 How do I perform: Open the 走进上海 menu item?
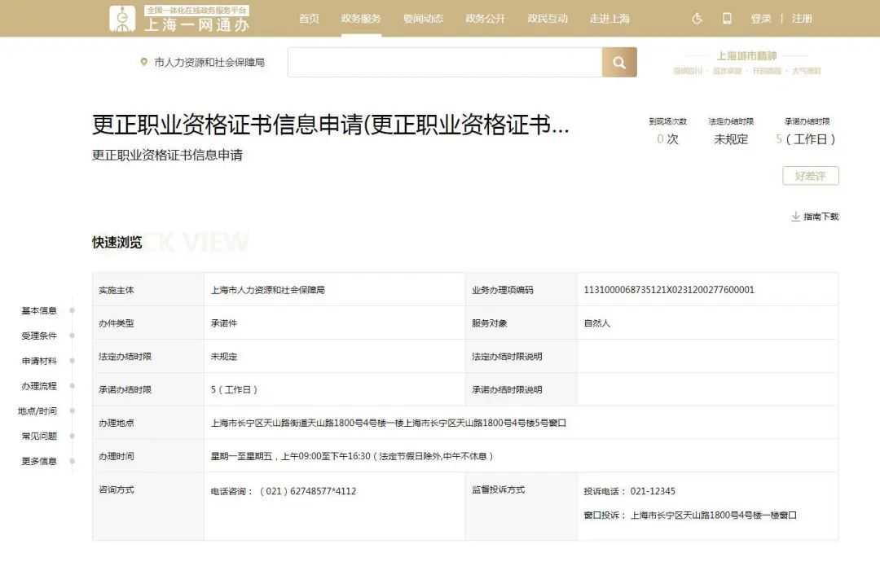click(609, 19)
